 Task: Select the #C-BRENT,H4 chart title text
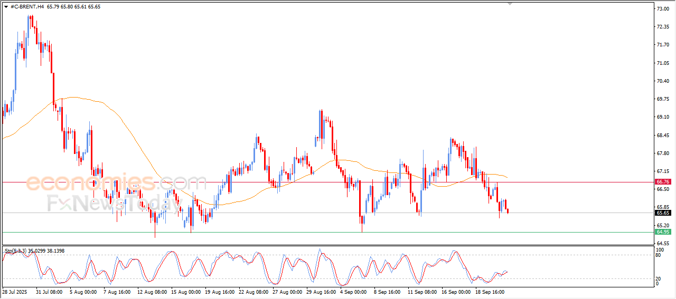[27, 7]
